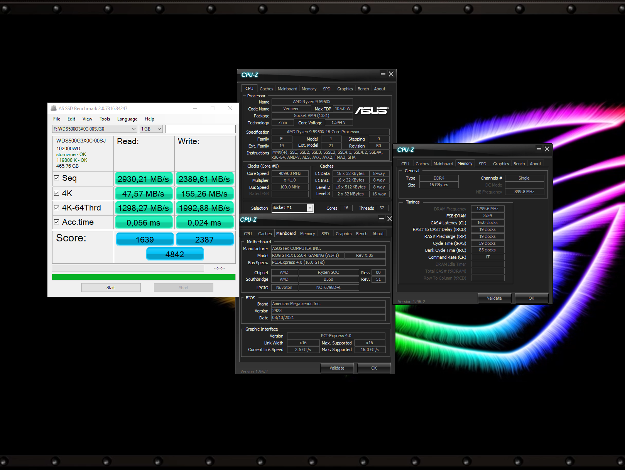Open the Socket #1 selection dropdown

click(292, 208)
